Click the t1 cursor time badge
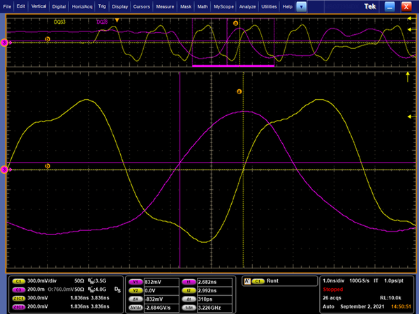419x314 pixels. click(x=189, y=281)
